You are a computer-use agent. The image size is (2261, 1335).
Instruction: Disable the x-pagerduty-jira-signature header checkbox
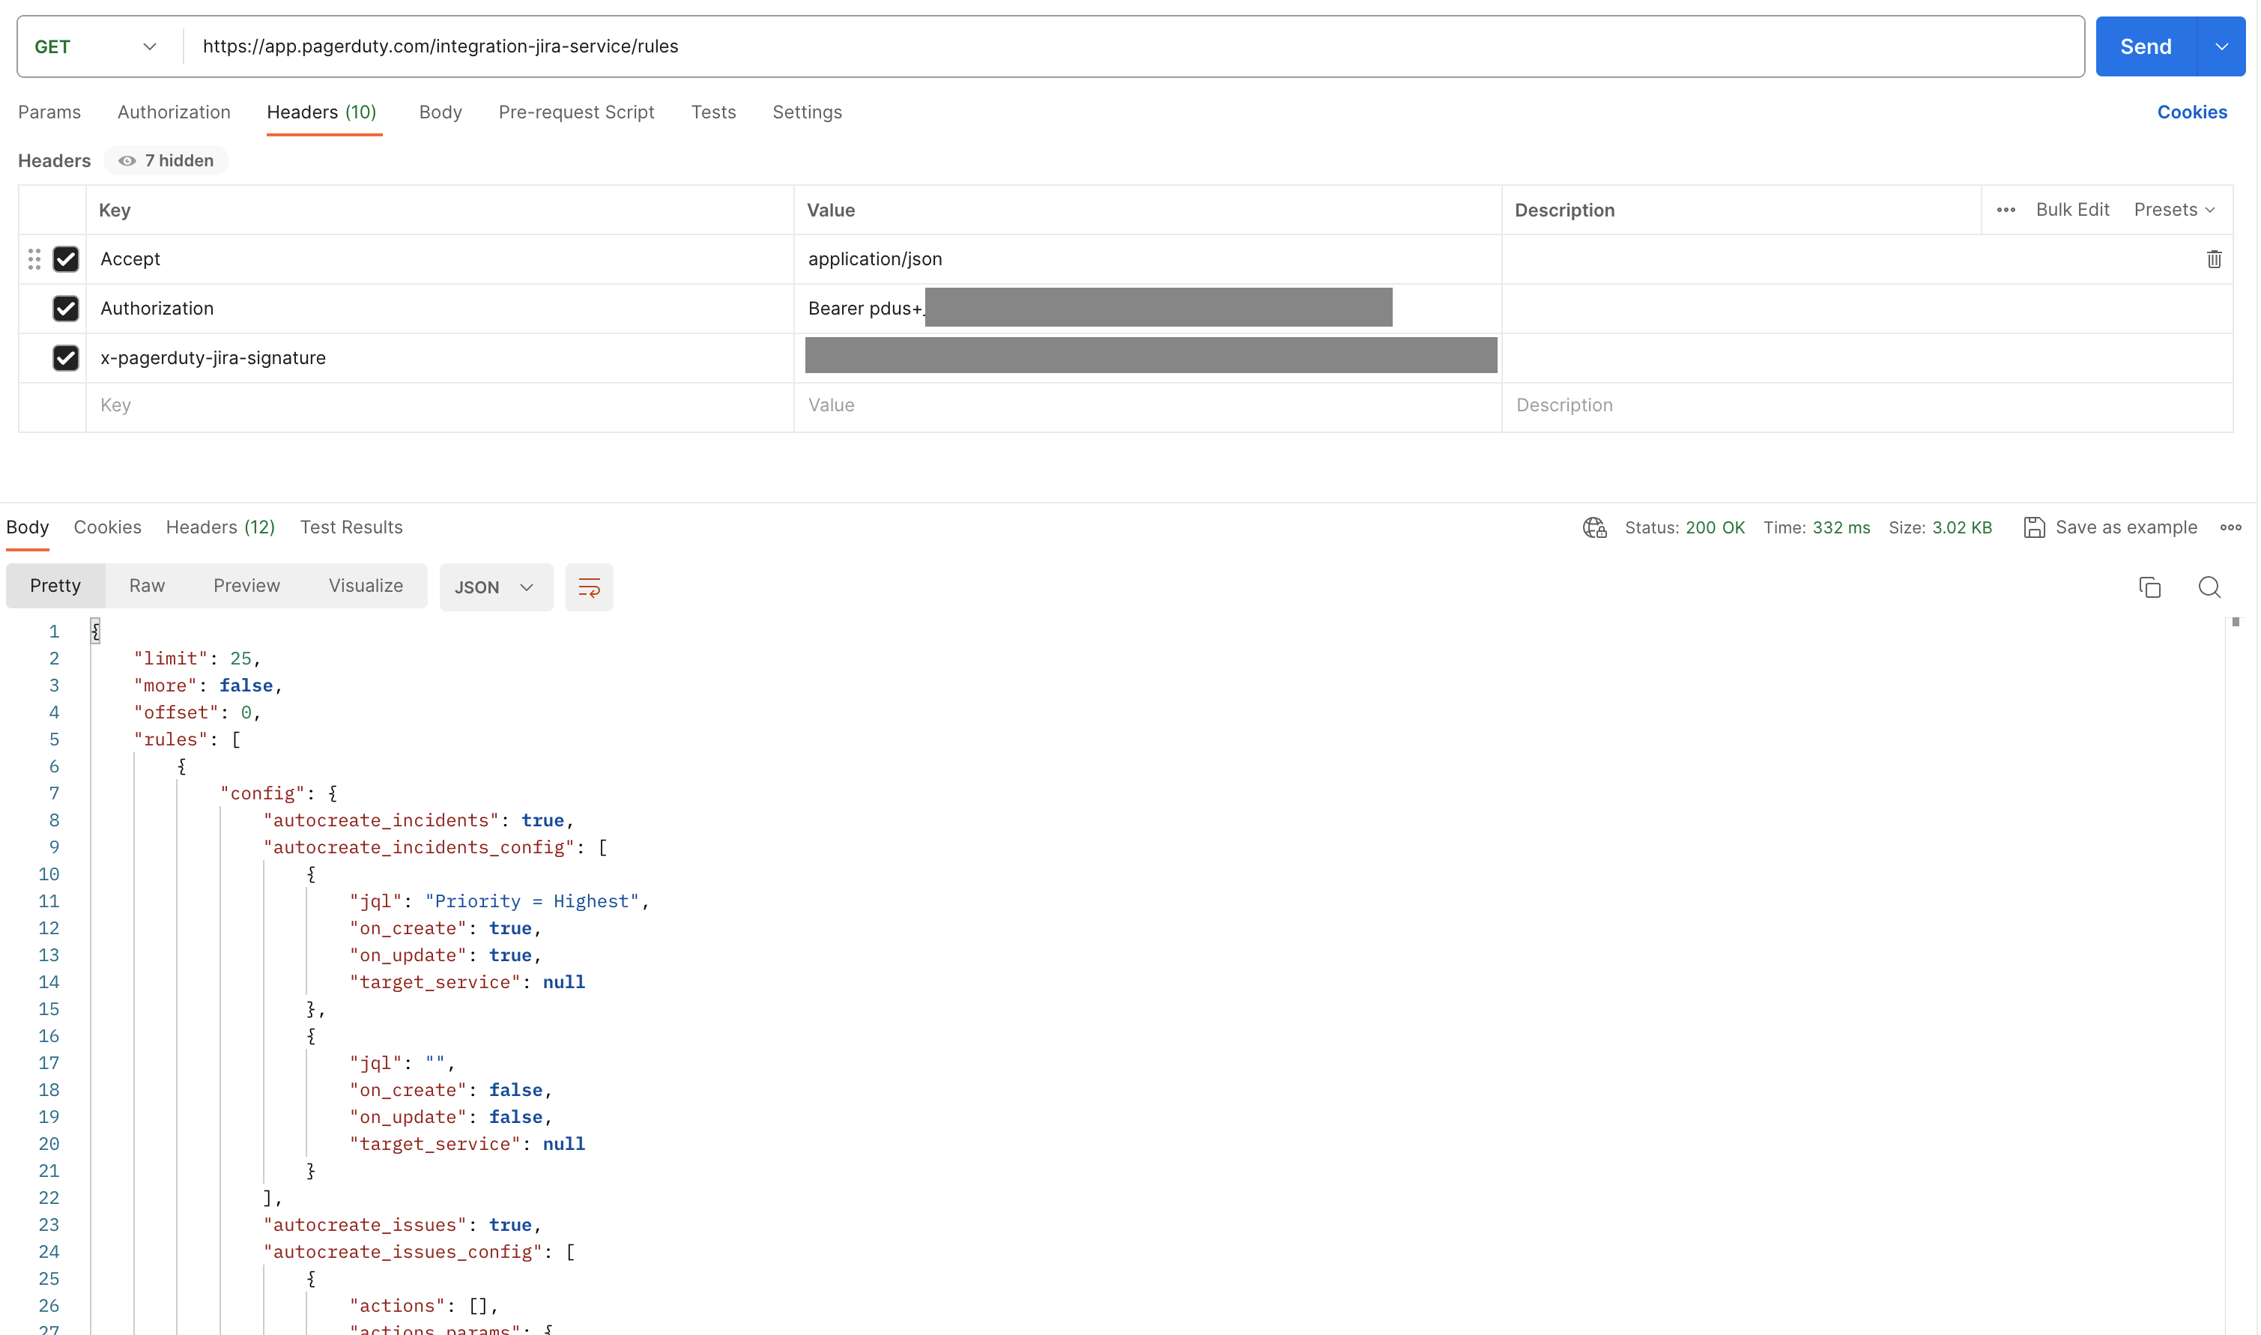click(66, 358)
